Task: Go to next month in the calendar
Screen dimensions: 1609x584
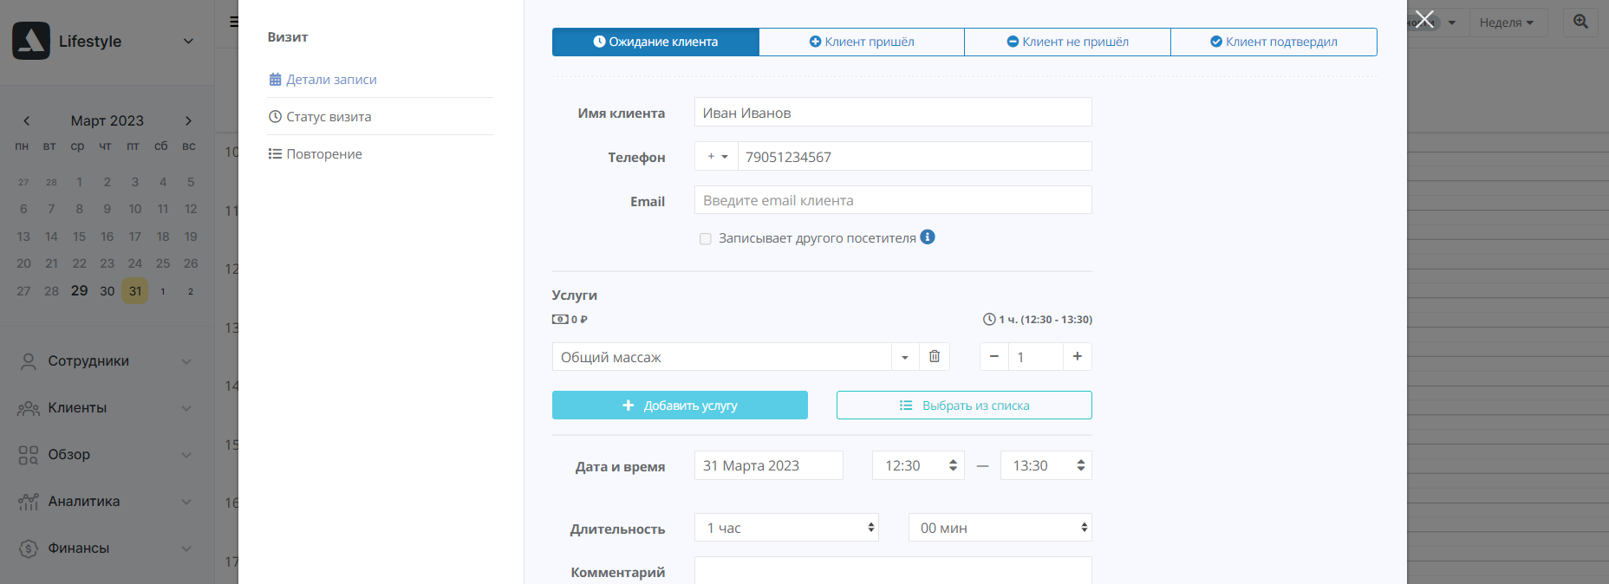Action: tap(188, 121)
